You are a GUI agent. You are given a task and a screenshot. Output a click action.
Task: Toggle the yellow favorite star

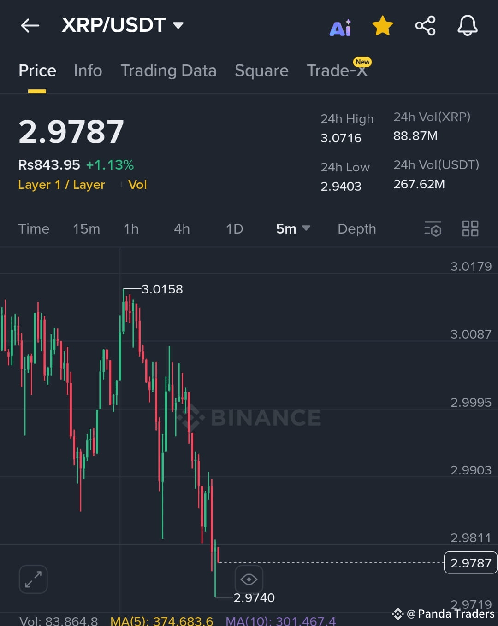coord(383,26)
